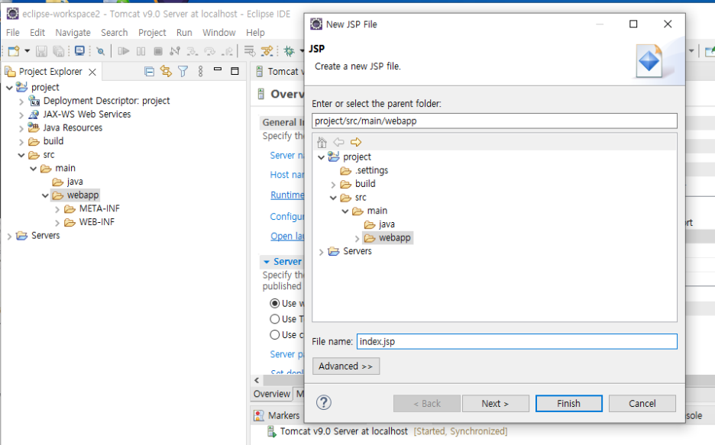Click the Resume debug icon
Viewport: 715px width, 445px height.
(x=124, y=51)
